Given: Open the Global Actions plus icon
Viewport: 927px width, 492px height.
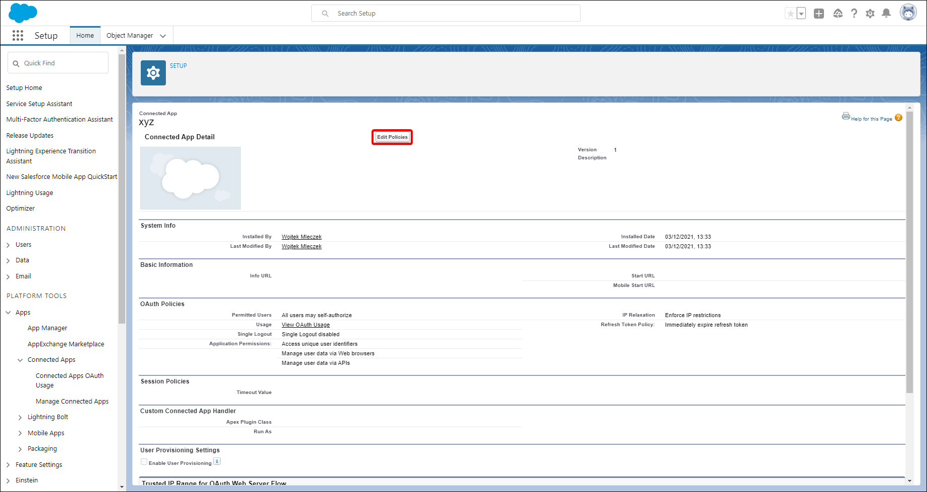Looking at the screenshot, I should tap(819, 14).
